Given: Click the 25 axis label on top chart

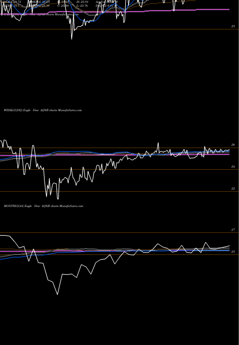Looking at the screenshot, I should pyautogui.click(x=233, y=26).
